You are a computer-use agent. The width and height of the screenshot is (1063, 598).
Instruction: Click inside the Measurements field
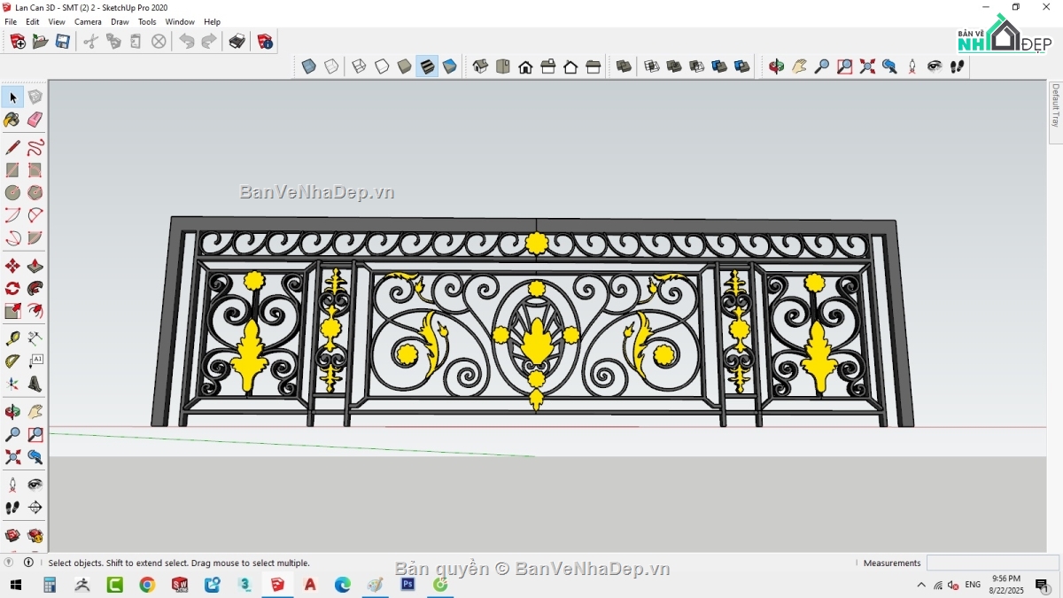point(992,562)
